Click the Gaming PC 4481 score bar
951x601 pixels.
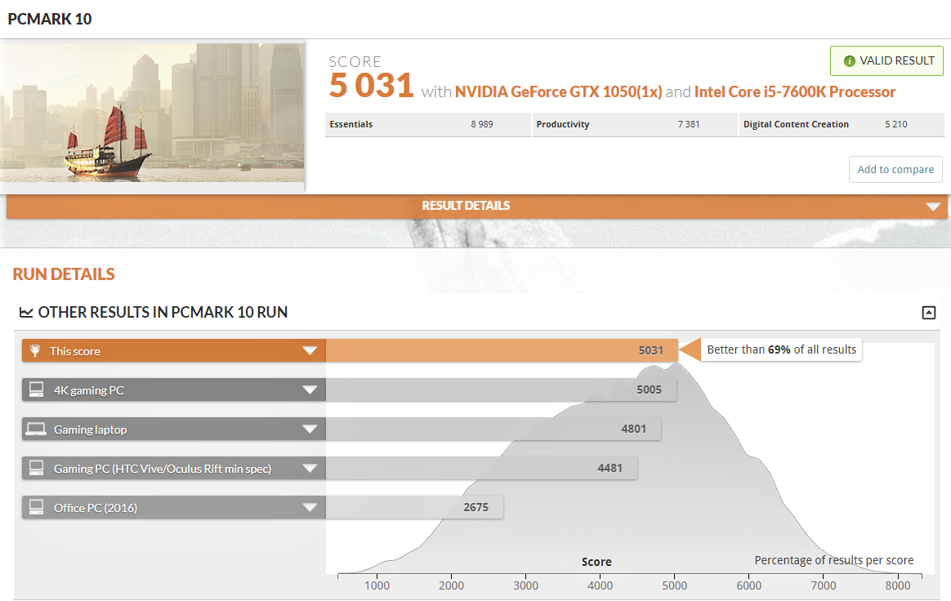pyautogui.click(x=481, y=468)
